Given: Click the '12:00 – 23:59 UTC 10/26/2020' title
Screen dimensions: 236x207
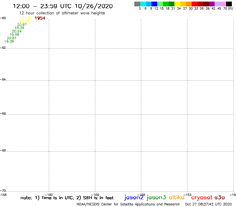Looking at the screenshot, I should tap(63, 6).
